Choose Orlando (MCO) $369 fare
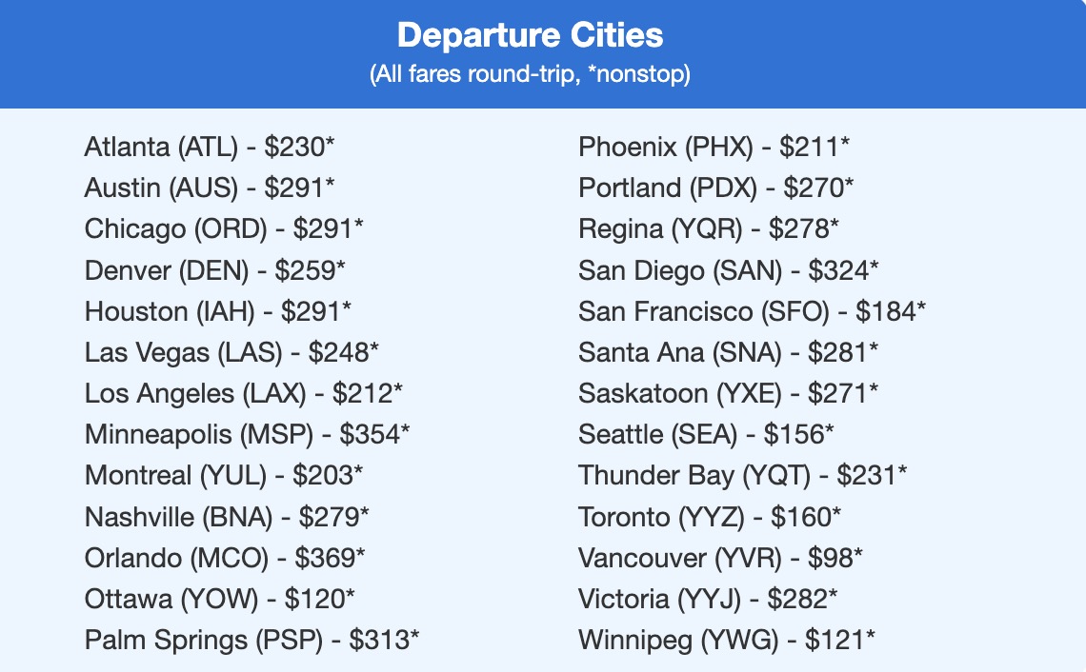Screen dimensions: 1086x672 click(x=225, y=557)
